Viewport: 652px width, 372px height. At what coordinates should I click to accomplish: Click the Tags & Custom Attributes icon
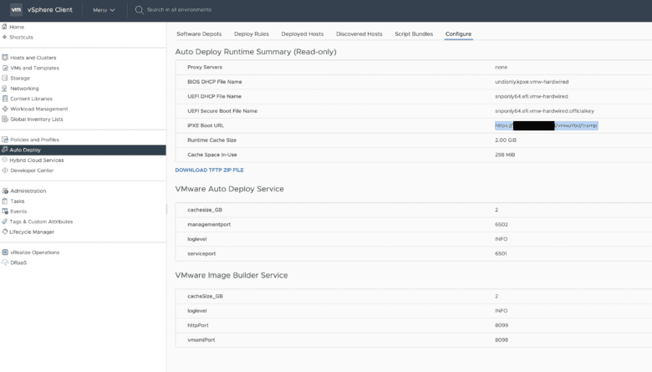pos(4,222)
